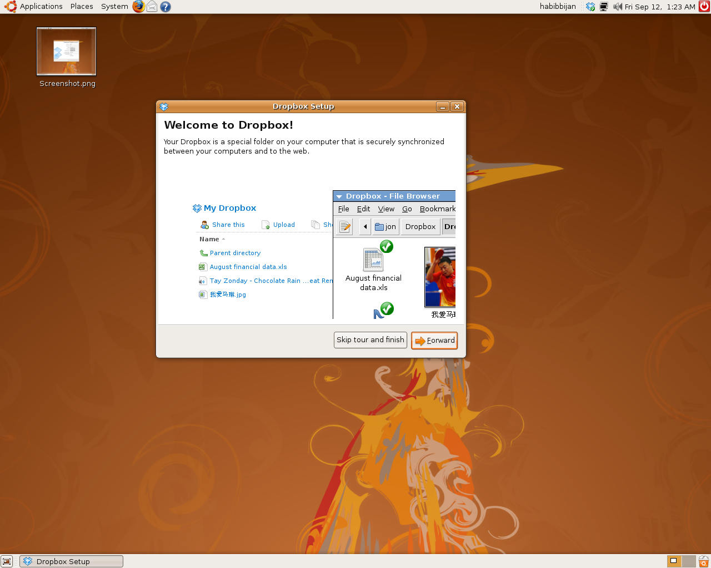The height and width of the screenshot is (568, 711).
Task: Click Upload in the tour image
Action: pos(284,225)
